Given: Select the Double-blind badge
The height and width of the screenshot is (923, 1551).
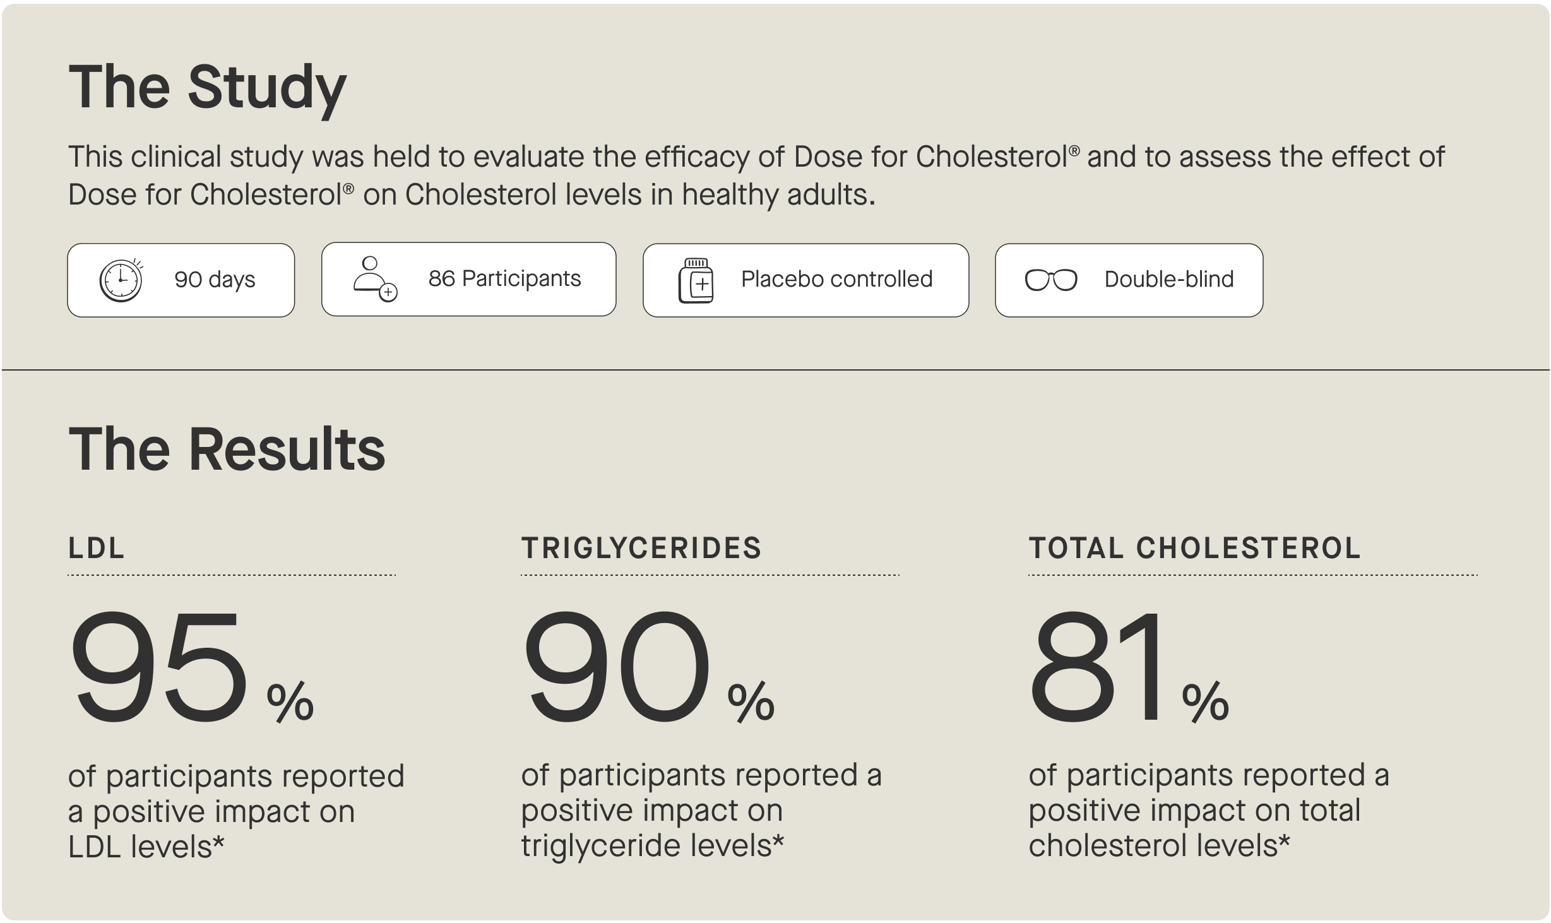Looking at the screenshot, I should (x=1129, y=280).
